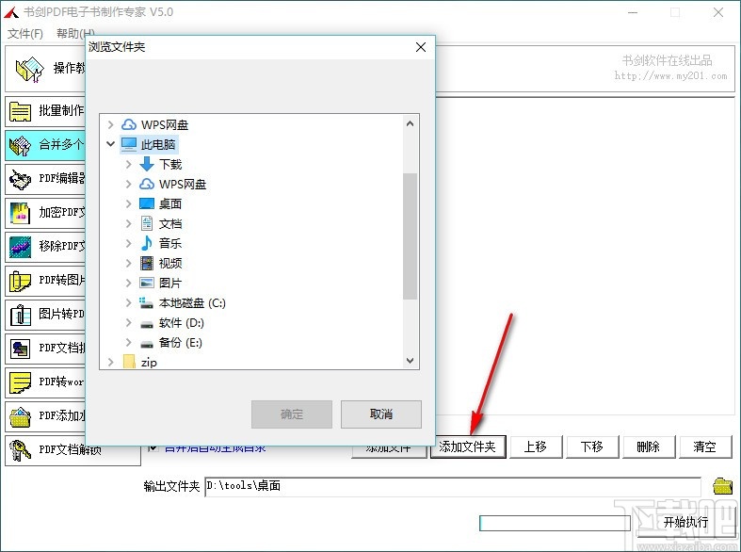This screenshot has height=552, width=741.
Task: Click the 操作教程 tutorial icon
Action: pos(29,69)
